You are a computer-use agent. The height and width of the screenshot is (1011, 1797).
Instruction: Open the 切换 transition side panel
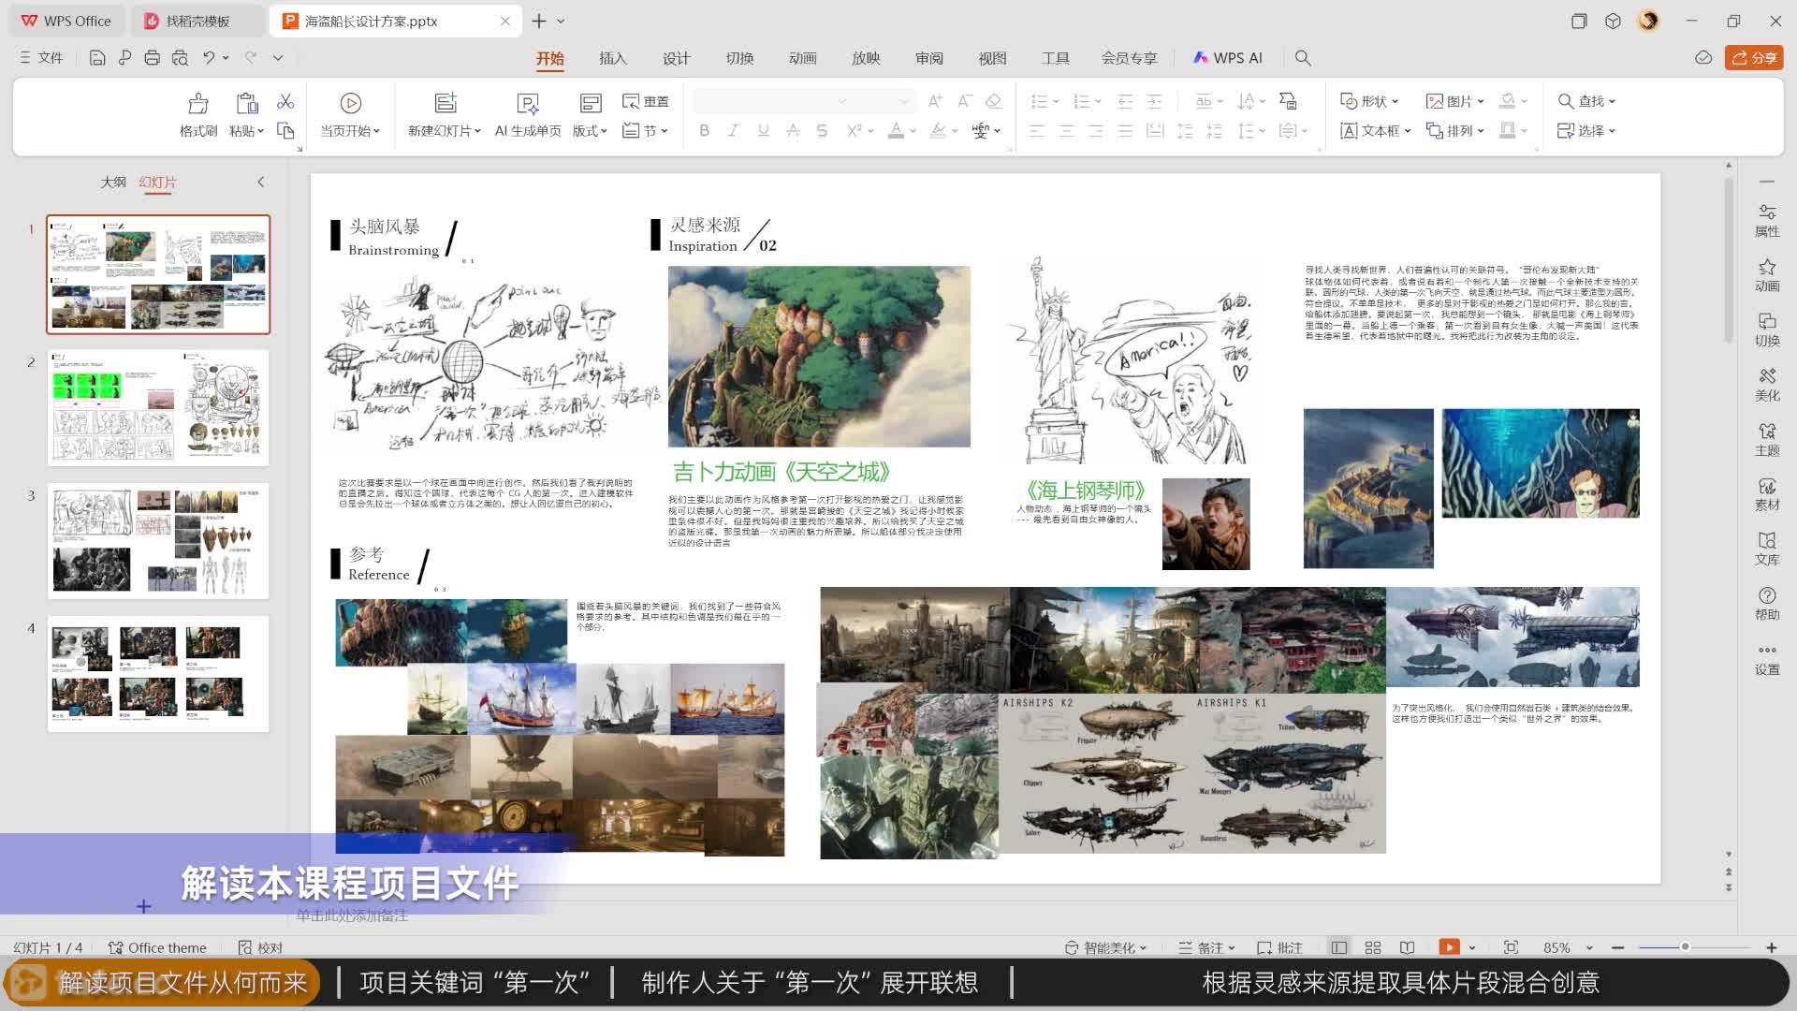point(1767,330)
